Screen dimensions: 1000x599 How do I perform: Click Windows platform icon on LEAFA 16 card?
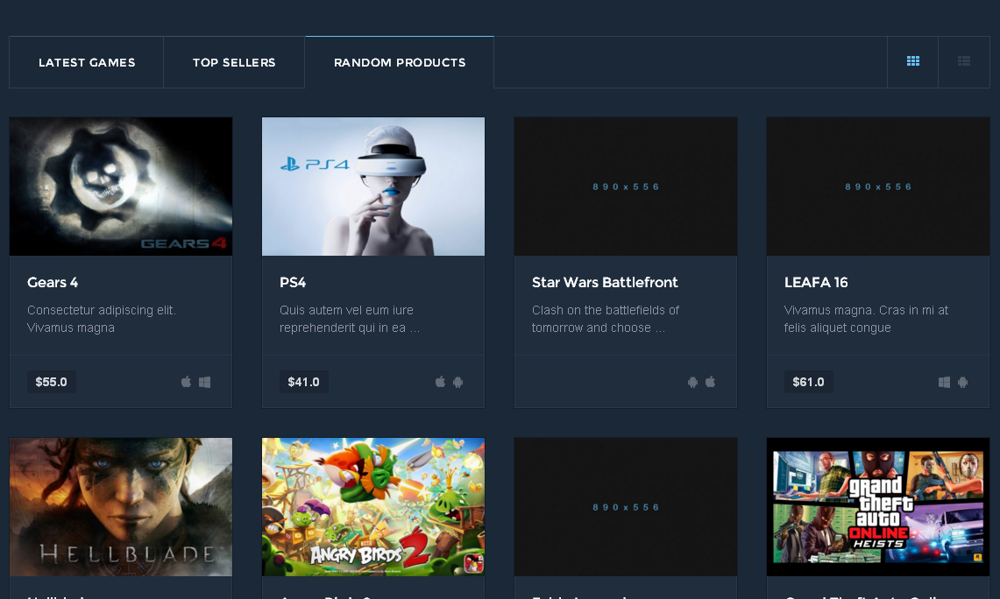945,382
